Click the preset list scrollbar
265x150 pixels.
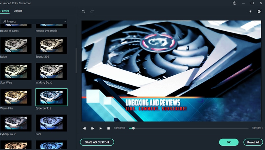pyautogui.click(x=76, y=60)
